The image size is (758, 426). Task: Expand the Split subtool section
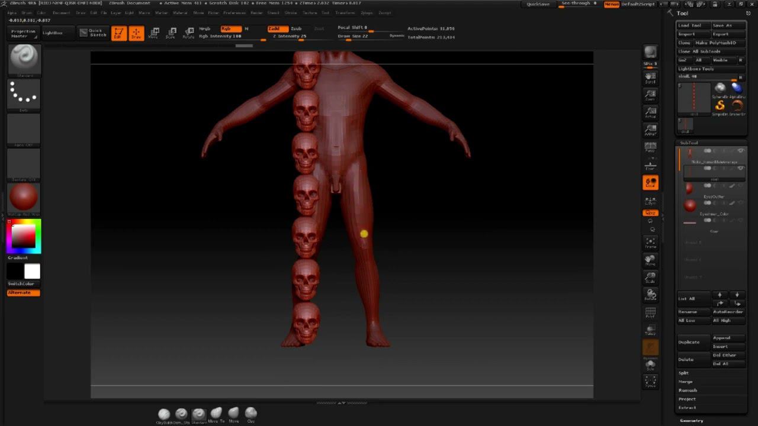tap(684, 373)
